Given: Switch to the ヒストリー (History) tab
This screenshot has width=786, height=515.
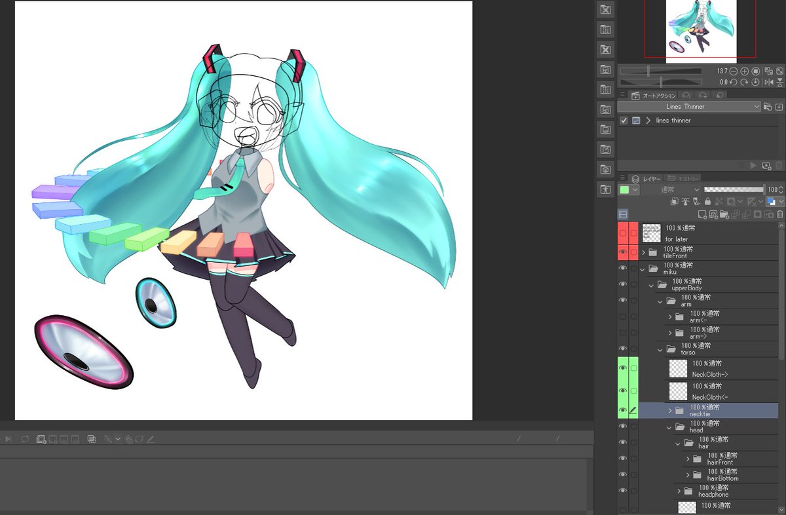Looking at the screenshot, I should 682,178.
